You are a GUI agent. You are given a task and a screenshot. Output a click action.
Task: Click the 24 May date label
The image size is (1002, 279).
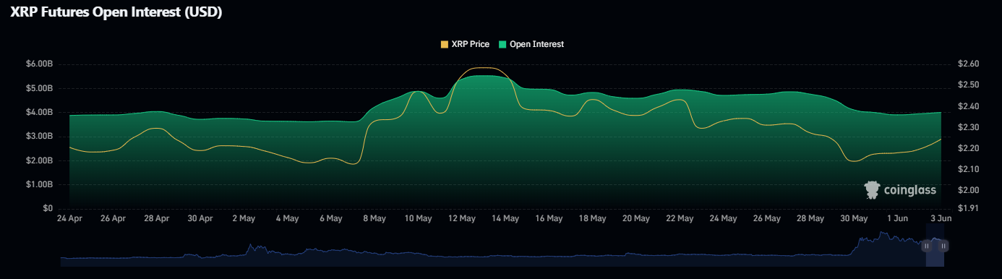722,218
